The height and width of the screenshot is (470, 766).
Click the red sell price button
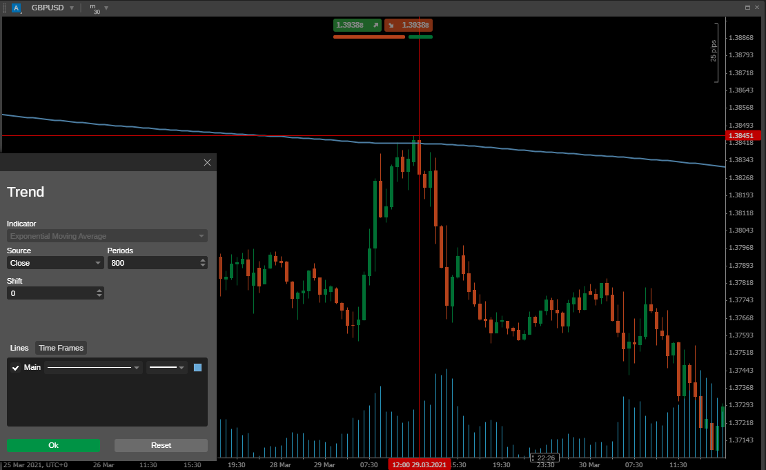pos(409,25)
